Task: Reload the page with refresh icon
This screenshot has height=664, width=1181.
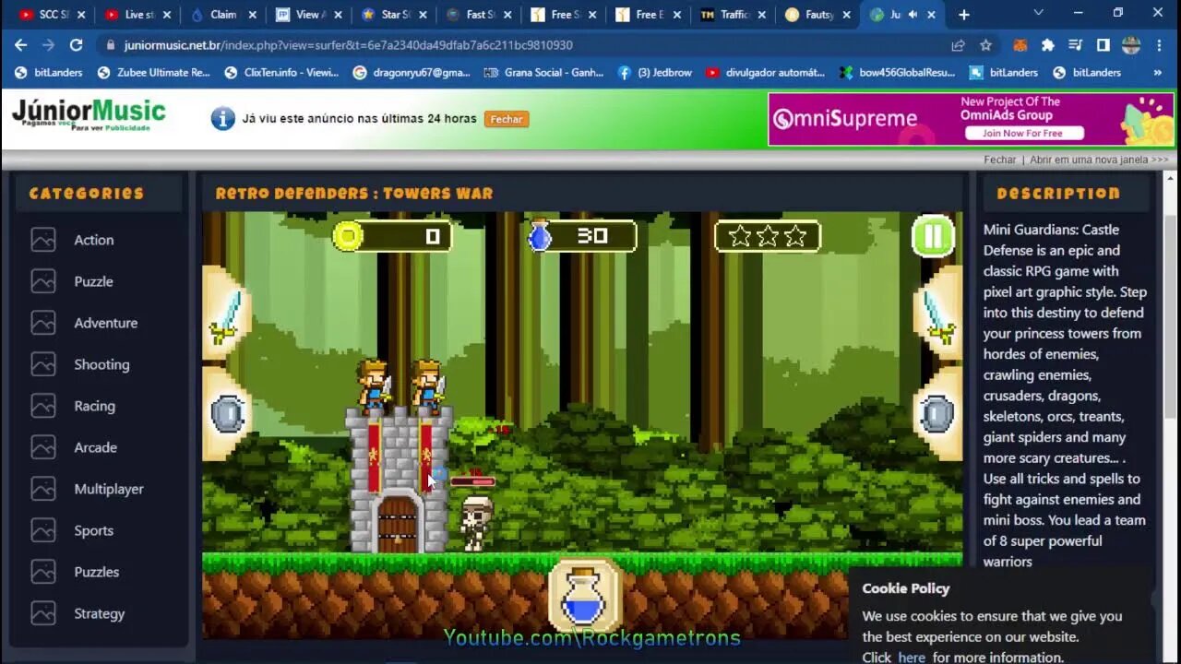Action: (76, 44)
